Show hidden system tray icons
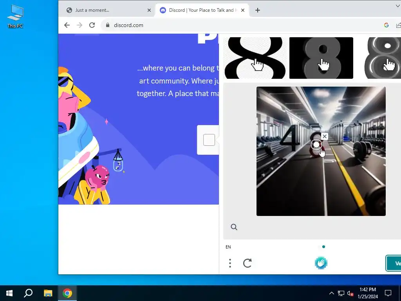 [x=331, y=293]
